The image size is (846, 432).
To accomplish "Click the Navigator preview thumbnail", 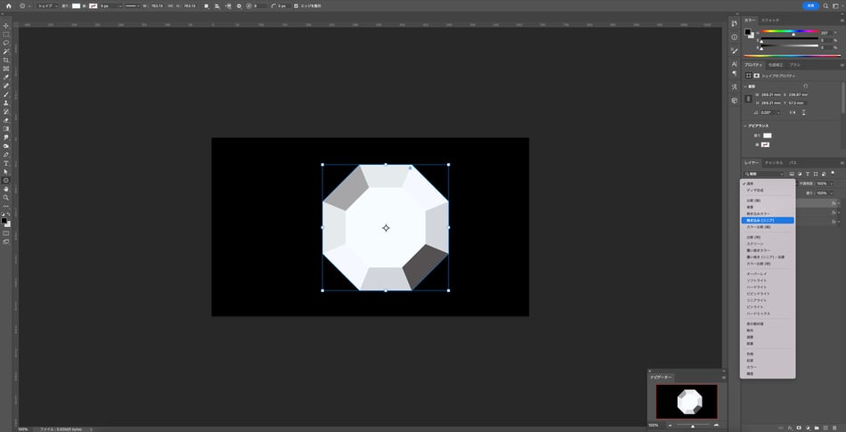I will pyautogui.click(x=687, y=401).
